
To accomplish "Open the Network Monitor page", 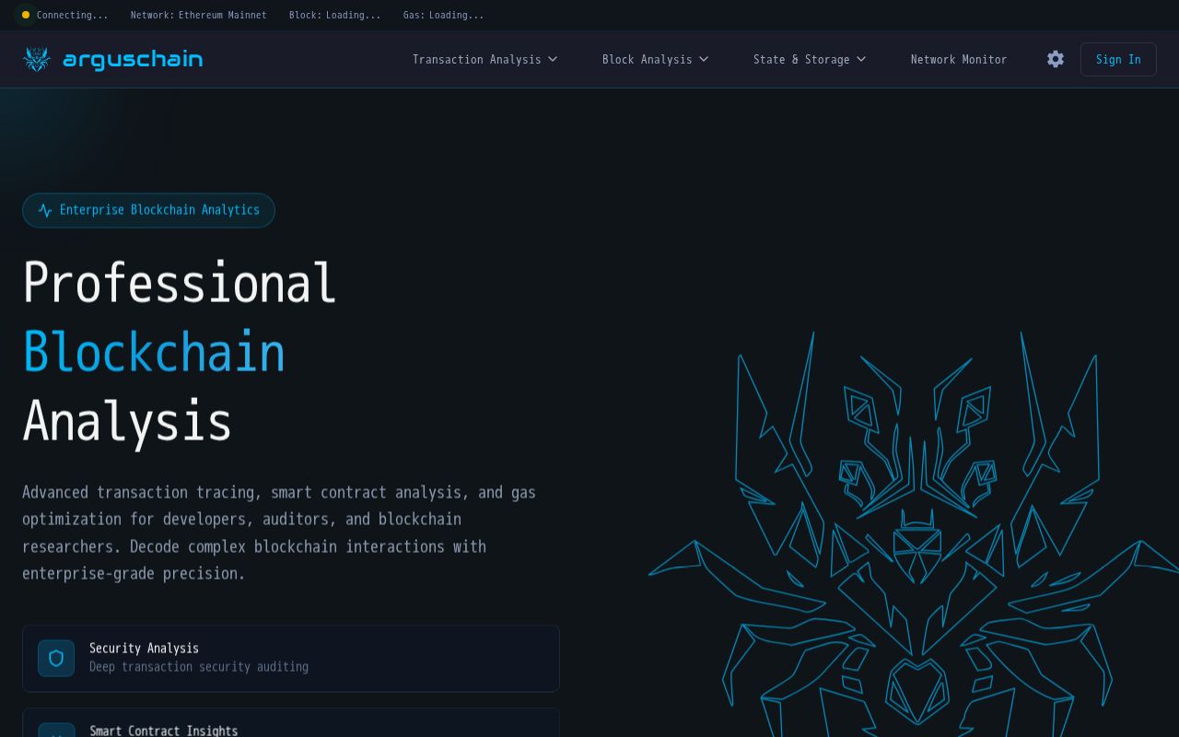I will tap(959, 59).
